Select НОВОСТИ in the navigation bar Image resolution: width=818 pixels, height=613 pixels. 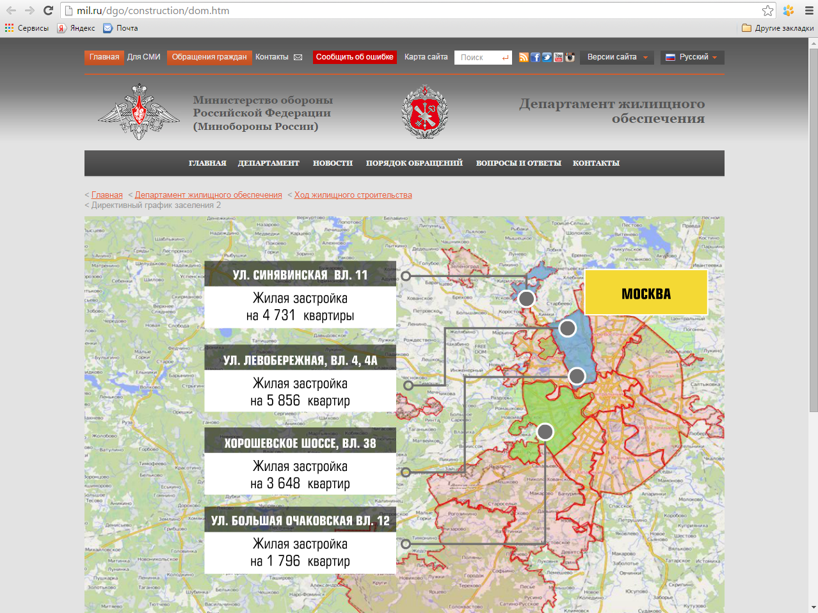[333, 163]
